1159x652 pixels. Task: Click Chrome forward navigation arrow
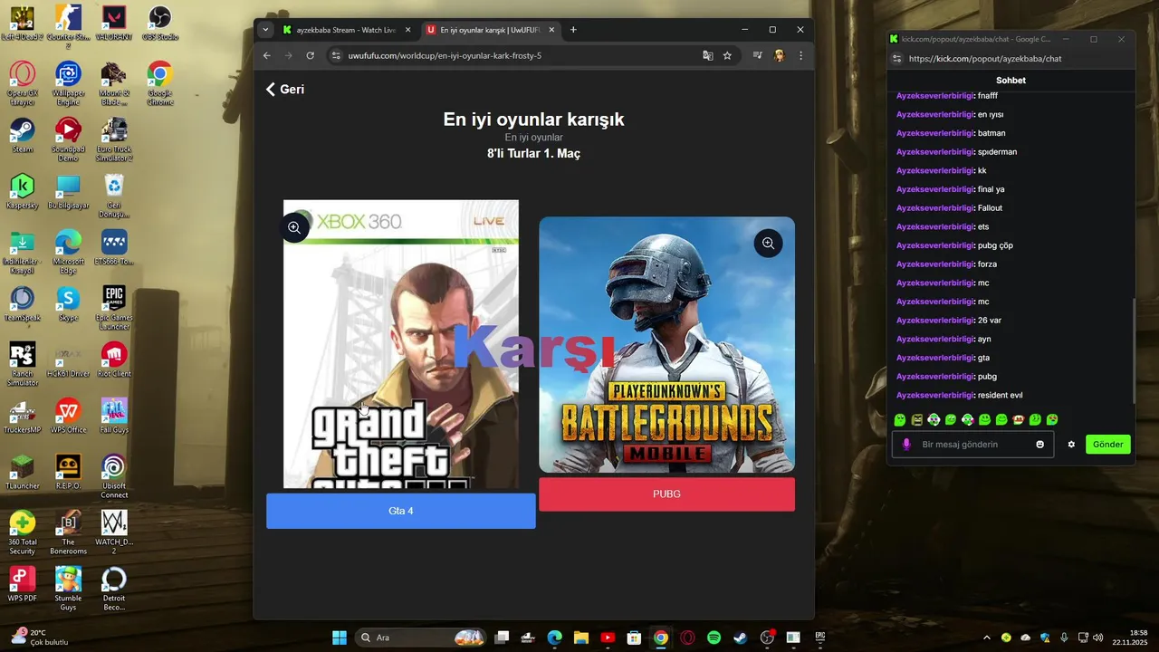(x=288, y=55)
